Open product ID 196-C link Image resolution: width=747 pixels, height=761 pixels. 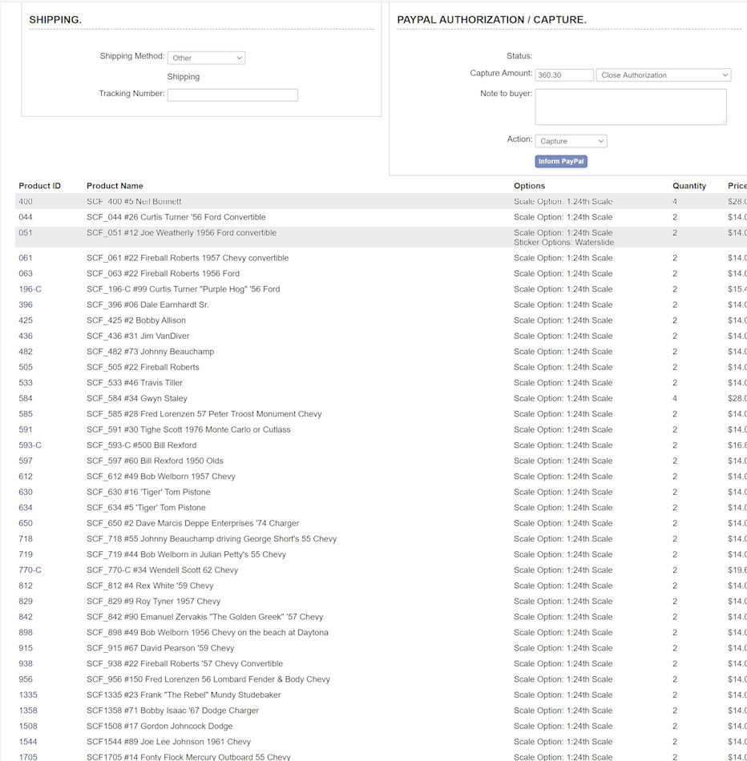30,289
